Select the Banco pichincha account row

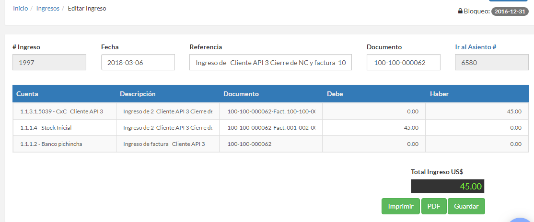pyautogui.click(x=64, y=144)
